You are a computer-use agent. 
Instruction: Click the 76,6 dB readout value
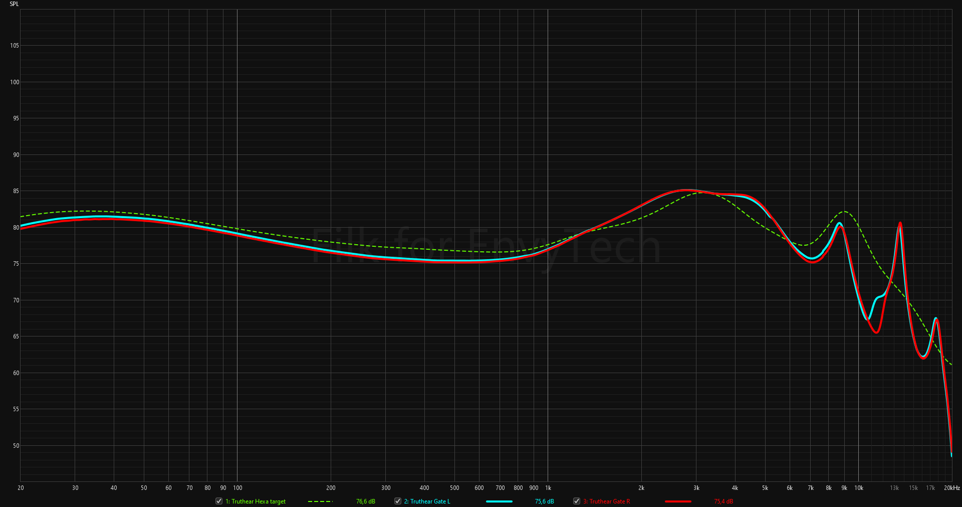[366, 501]
